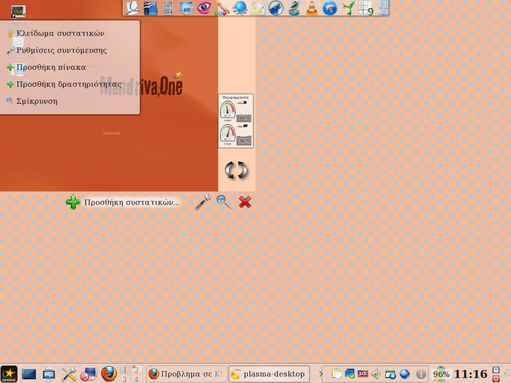This screenshot has width=511, height=383.
Task: Click the red shutdown power button
Action: pyautogui.click(x=496, y=379)
